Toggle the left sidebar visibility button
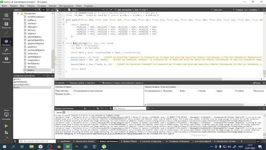 click(x=15, y=141)
